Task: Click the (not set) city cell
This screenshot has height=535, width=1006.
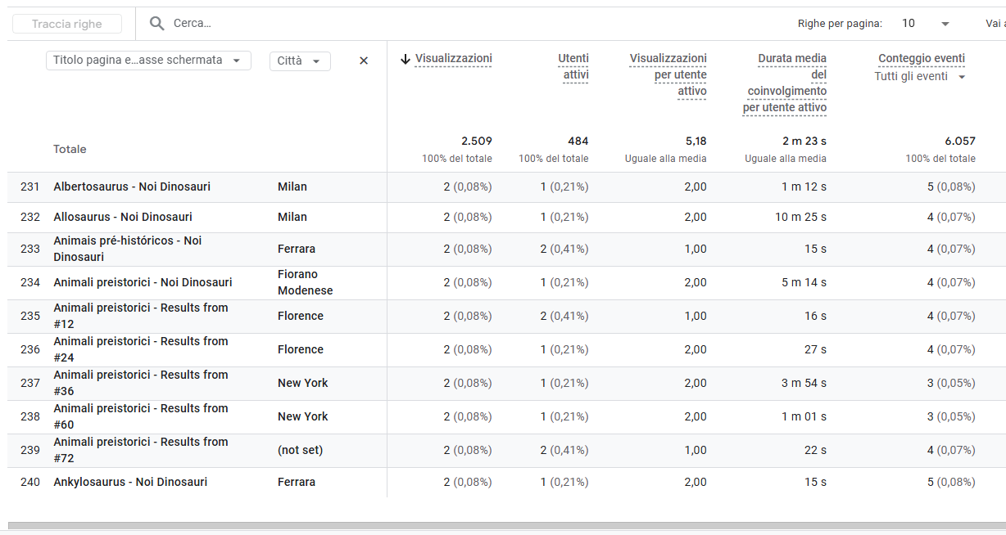Action: tap(300, 450)
